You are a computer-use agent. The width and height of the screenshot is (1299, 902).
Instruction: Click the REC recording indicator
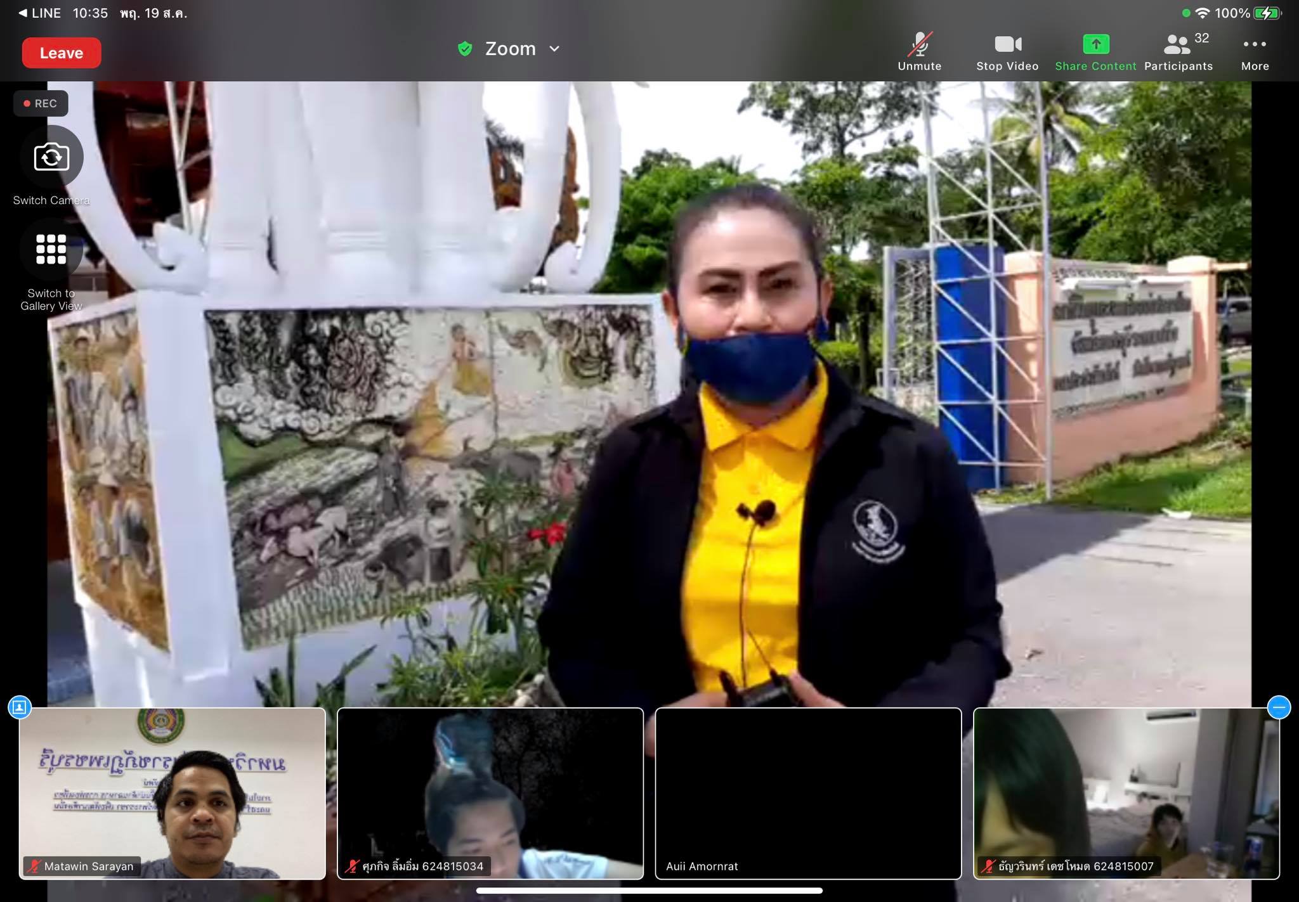(41, 103)
